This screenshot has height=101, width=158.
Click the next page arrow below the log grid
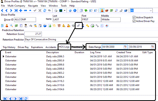click(16, 99)
